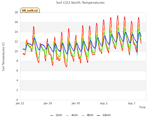Click the 4 y-axis tick label
161x120 pixels.
click(x=17, y=80)
